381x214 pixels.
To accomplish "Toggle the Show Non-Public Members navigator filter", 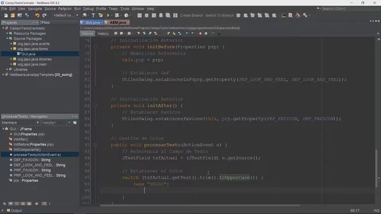I will [23, 204].
